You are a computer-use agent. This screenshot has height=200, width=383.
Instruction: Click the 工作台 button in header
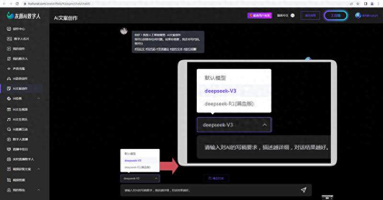pos(336,15)
